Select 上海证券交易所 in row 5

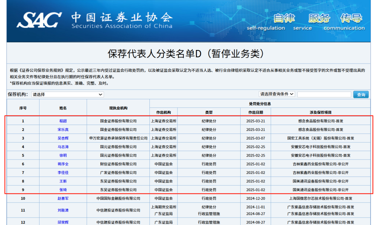(x=164, y=156)
